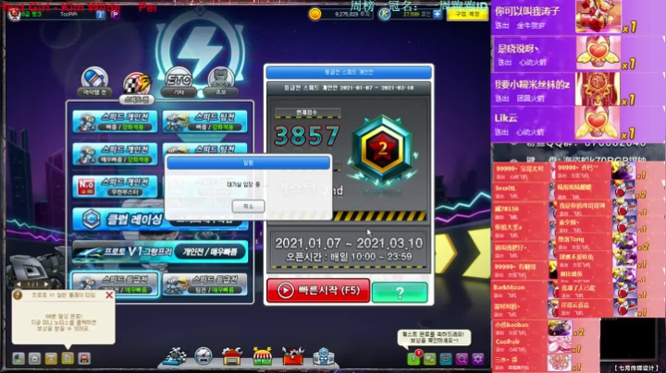Click the red 빠른시작 (F5) button

tap(318, 291)
